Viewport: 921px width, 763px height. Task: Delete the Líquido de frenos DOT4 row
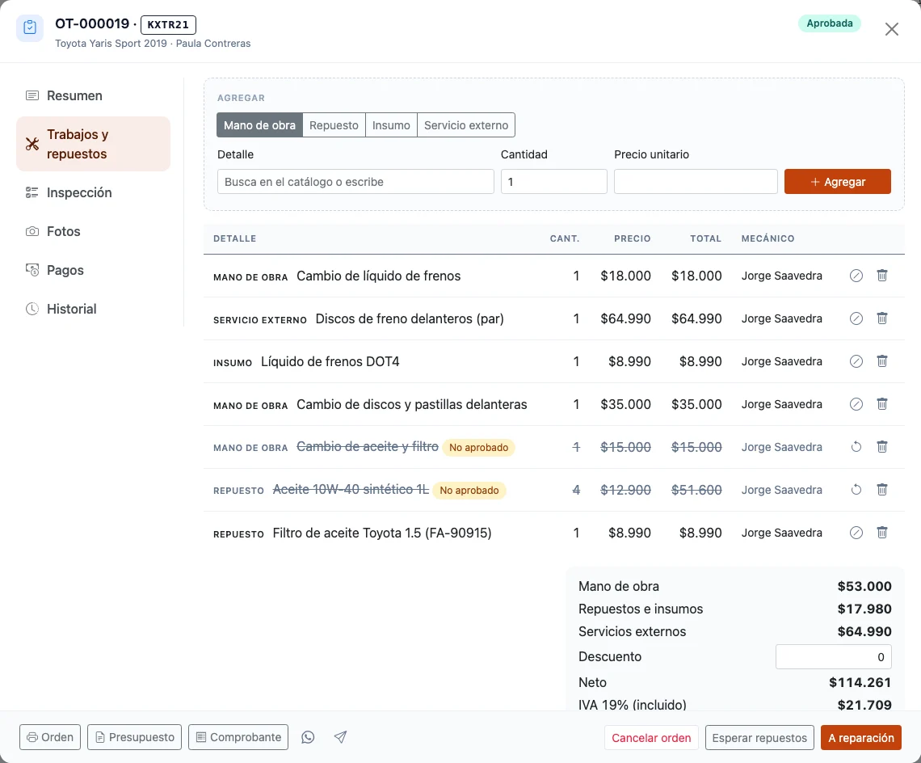881,361
